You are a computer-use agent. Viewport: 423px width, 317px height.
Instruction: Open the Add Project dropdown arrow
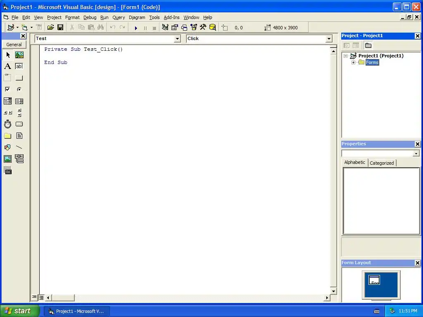17,28
